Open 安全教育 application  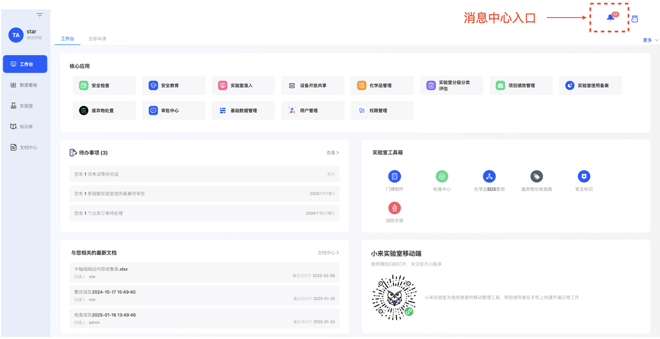point(174,86)
